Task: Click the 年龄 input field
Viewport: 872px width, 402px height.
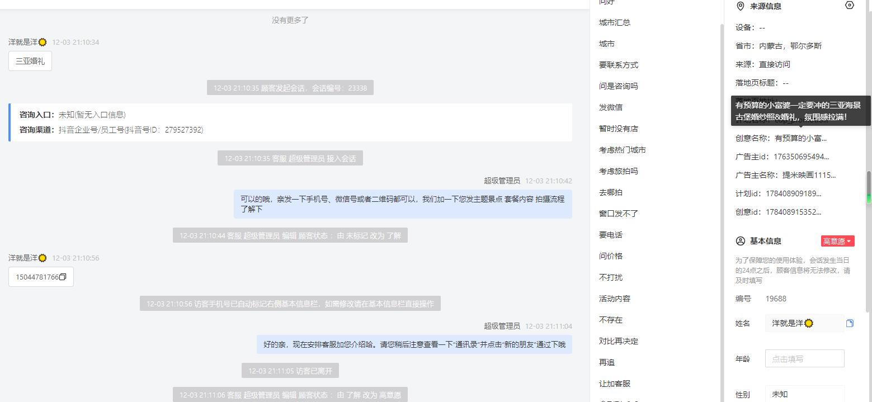Action: 804,359
